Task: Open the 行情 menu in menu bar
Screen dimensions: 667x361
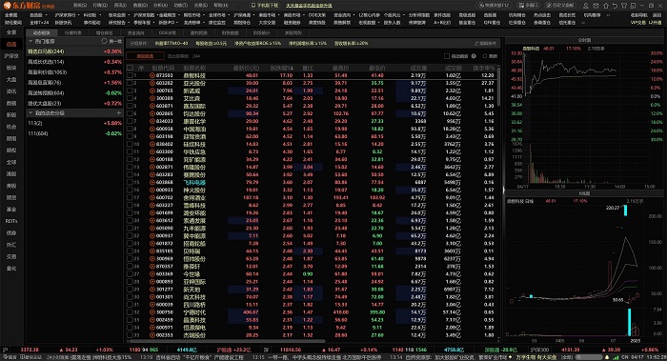Action: [x=100, y=5]
